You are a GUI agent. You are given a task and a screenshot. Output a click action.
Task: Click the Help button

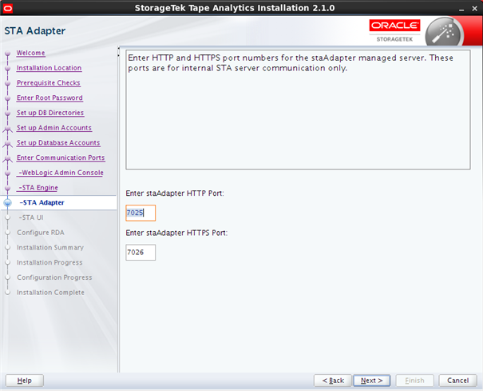pos(25,381)
